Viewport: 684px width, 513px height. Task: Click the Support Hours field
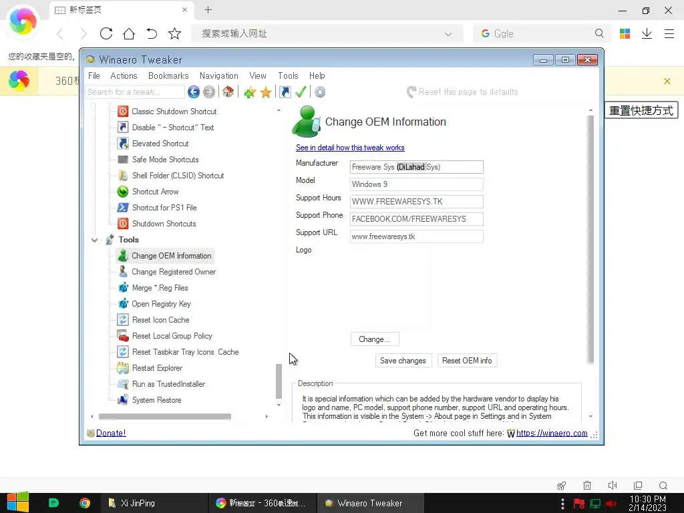(417, 202)
